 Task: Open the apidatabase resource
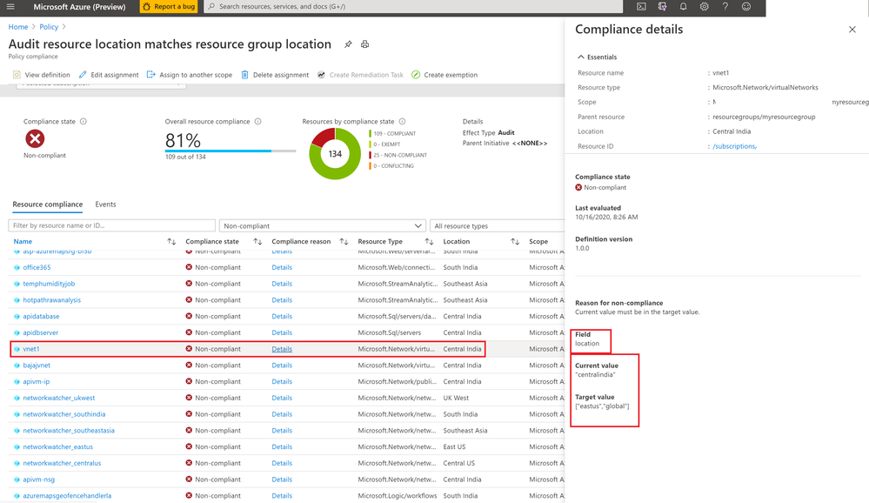[x=41, y=316]
